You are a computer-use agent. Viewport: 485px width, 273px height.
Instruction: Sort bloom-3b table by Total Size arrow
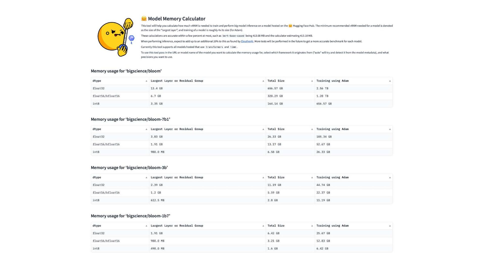[x=312, y=177]
